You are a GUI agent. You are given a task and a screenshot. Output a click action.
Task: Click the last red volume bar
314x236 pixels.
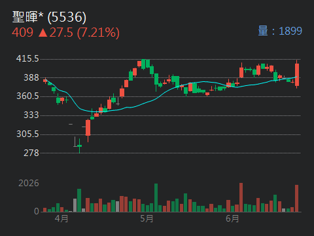coord(296,199)
